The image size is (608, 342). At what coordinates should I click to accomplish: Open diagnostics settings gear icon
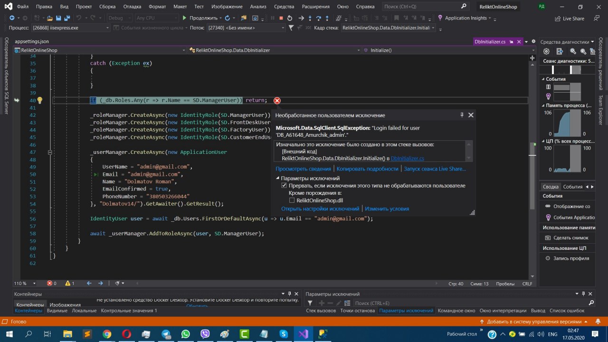click(547, 51)
